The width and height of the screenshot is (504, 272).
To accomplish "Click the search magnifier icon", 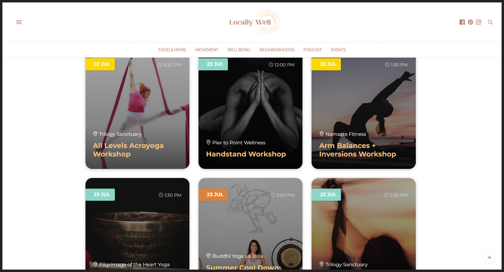I will point(490,22).
